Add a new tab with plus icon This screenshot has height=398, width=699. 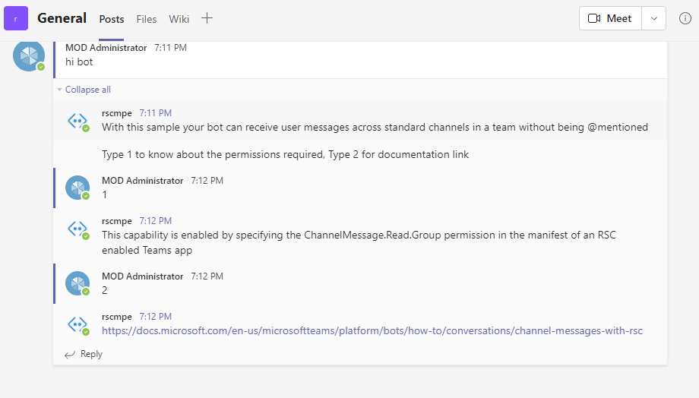coord(207,18)
